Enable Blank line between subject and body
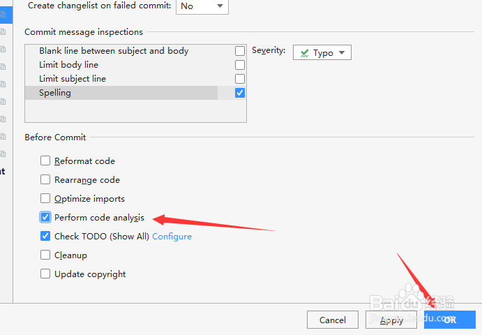 tap(240, 51)
